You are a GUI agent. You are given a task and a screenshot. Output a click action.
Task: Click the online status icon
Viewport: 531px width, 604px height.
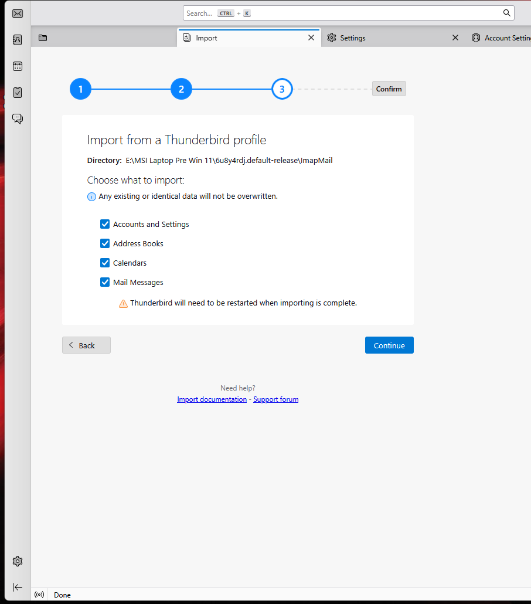tap(39, 595)
